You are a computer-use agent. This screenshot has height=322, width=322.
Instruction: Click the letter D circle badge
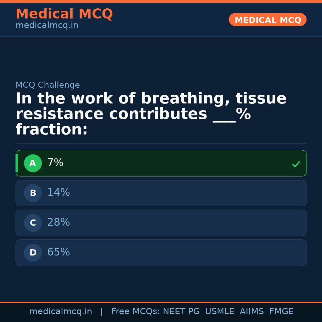point(33,253)
